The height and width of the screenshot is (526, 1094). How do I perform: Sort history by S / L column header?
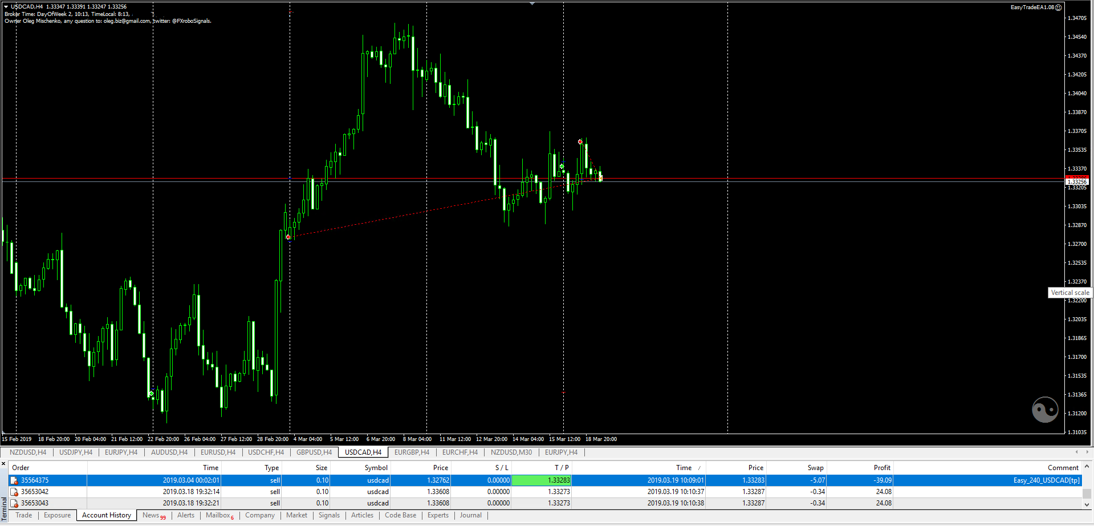(x=502, y=468)
